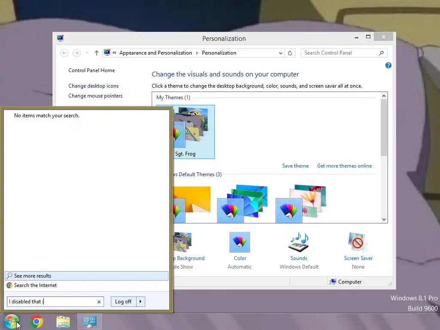Click the Personalization window title icon
The width and height of the screenshot is (440, 330).
tap(60, 38)
